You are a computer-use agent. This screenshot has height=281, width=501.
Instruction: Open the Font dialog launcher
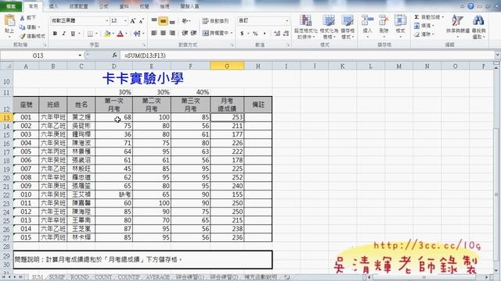coord(144,45)
